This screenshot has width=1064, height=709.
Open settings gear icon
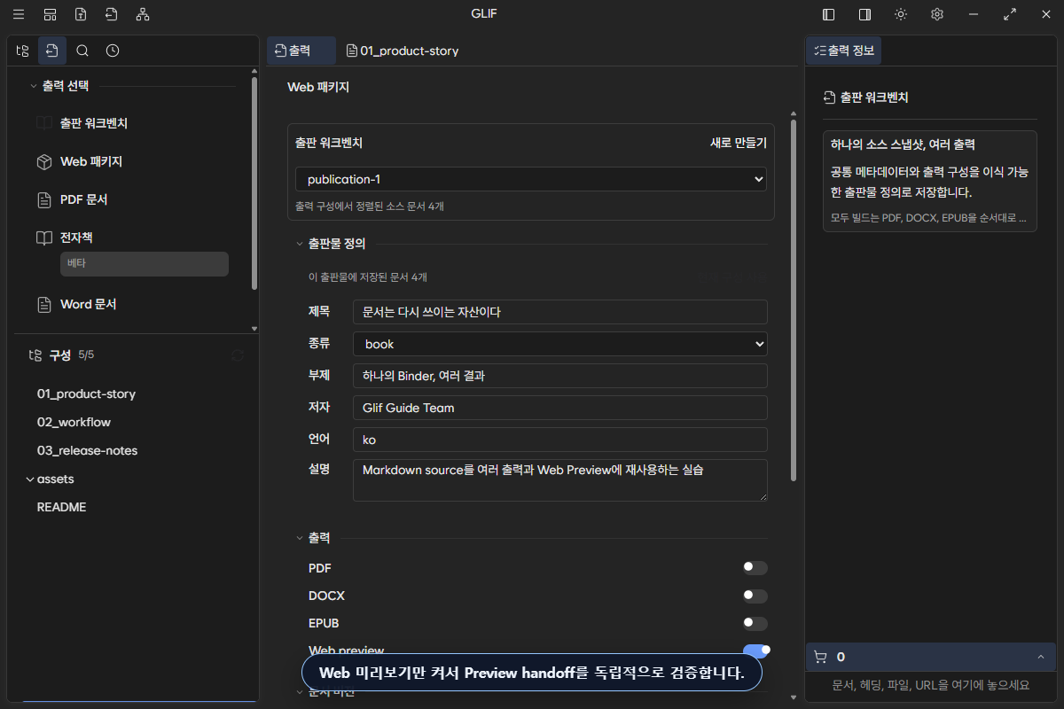click(937, 14)
